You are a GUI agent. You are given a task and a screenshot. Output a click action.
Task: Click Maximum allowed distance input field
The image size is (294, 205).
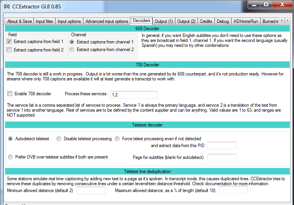[x=233, y=190]
